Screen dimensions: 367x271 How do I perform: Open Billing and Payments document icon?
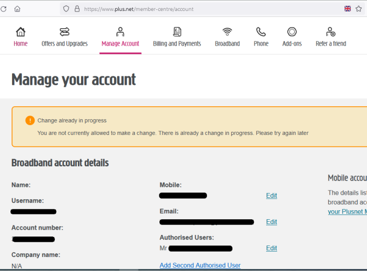point(177,32)
